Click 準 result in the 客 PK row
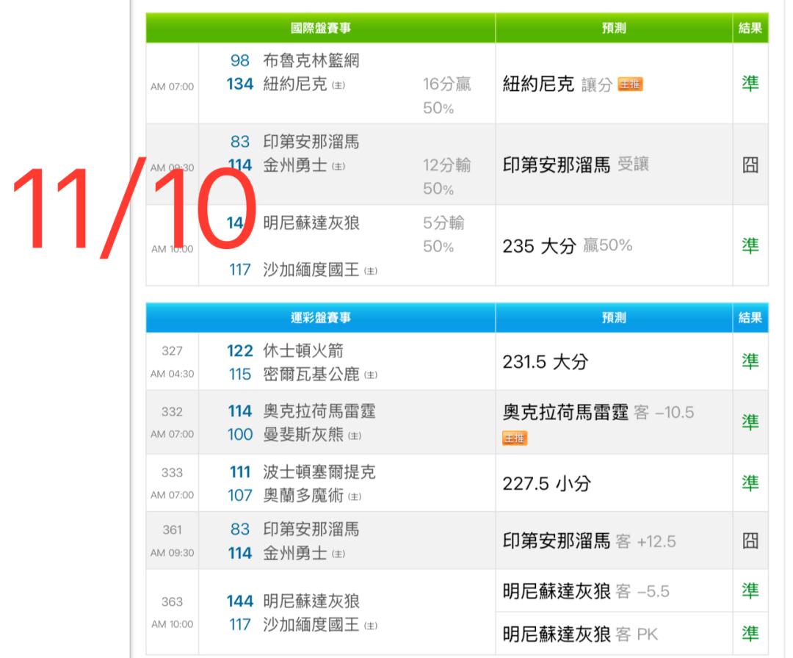This screenshot has width=793, height=658. pos(750,634)
